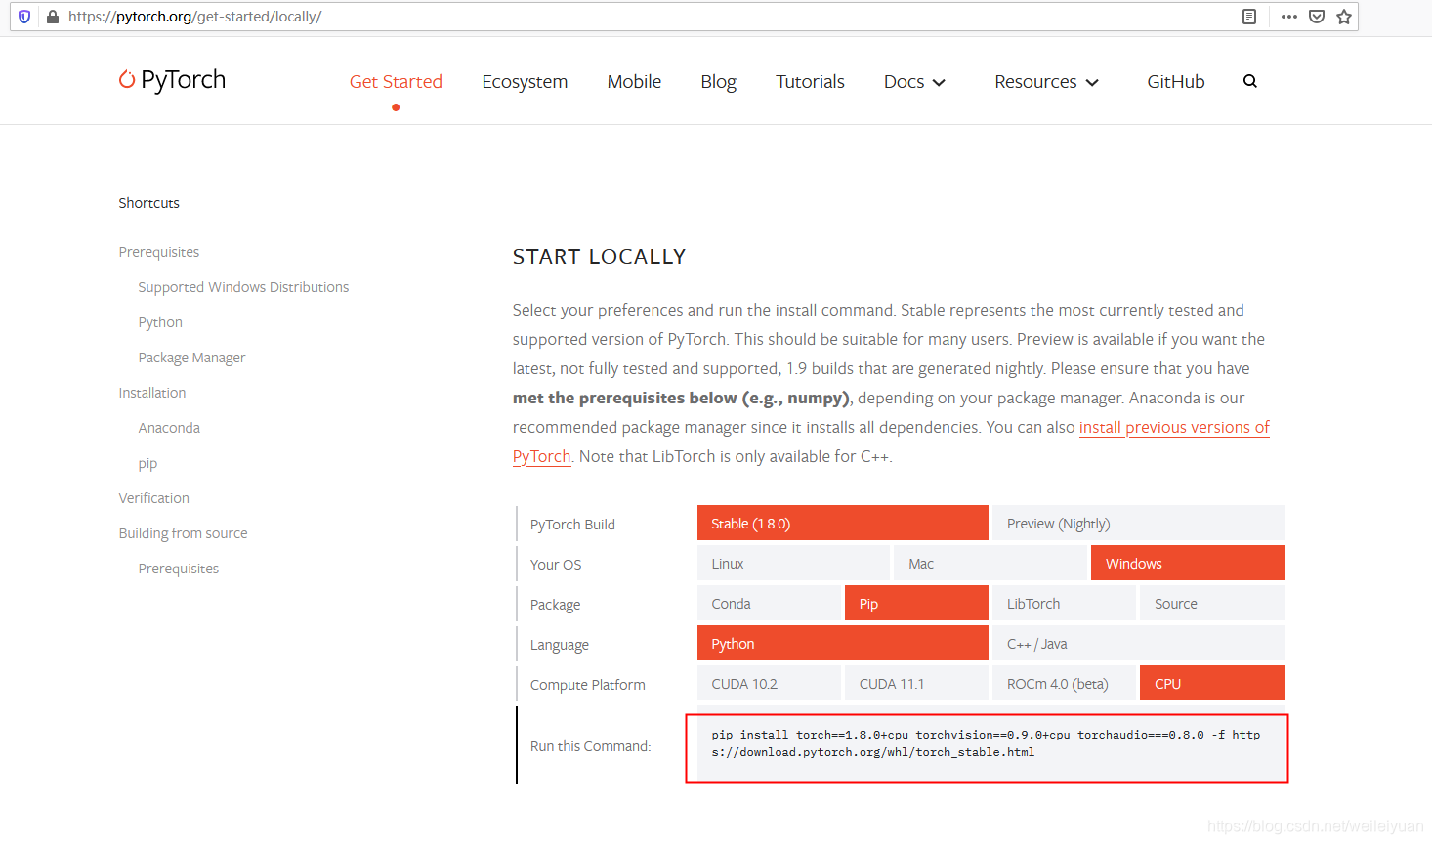Select CUDA 10.2 compute platform
The width and height of the screenshot is (1432, 844).
pyautogui.click(x=769, y=684)
